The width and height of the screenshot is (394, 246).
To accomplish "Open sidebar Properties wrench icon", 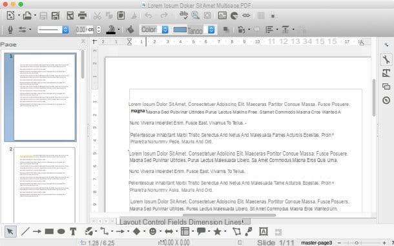I will point(386,59).
